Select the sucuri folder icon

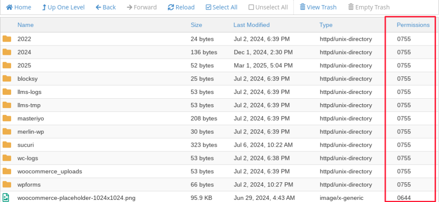[x=7, y=145]
